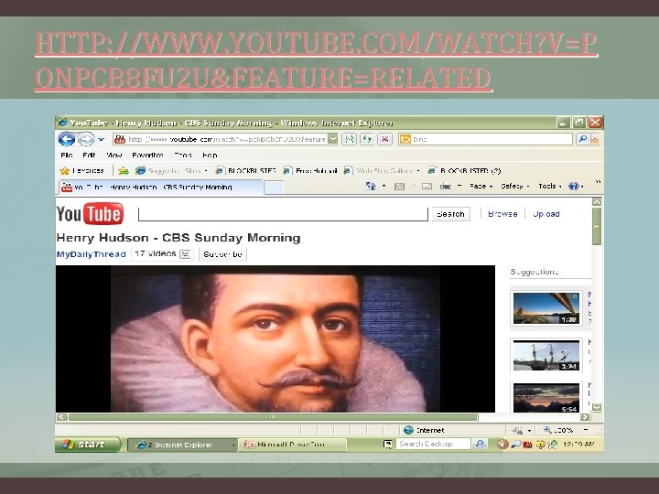The image size is (659, 494).
Task: Click the Favorites star button
Action: click(x=82, y=170)
